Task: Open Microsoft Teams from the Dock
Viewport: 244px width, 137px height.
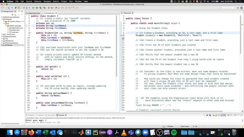Action: pos(131,132)
